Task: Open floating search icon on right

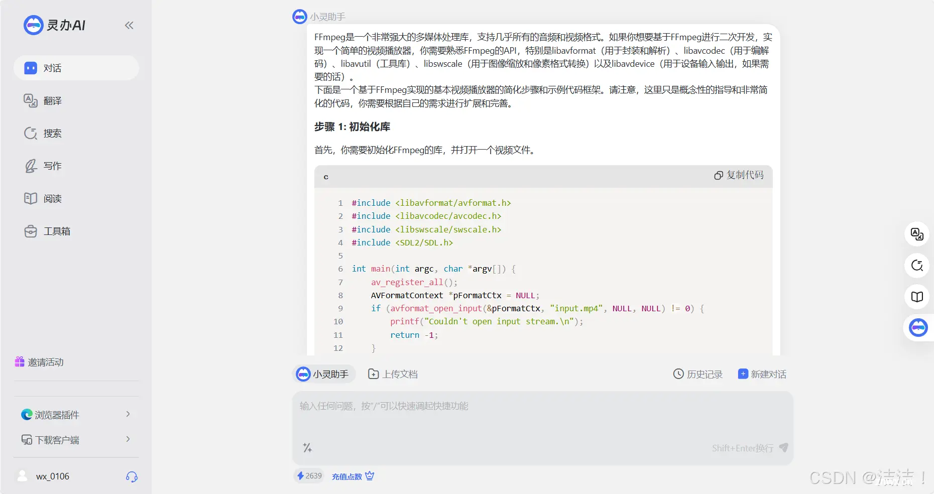Action: click(x=917, y=265)
